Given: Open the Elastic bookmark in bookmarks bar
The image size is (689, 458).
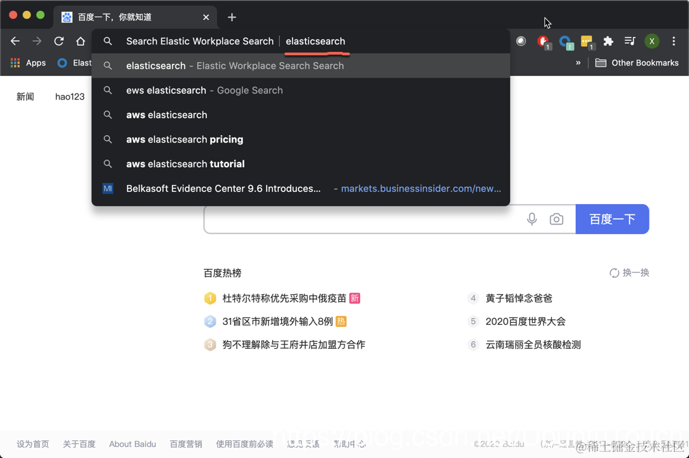Looking at the screenshot, I should [x=75, y=63].
